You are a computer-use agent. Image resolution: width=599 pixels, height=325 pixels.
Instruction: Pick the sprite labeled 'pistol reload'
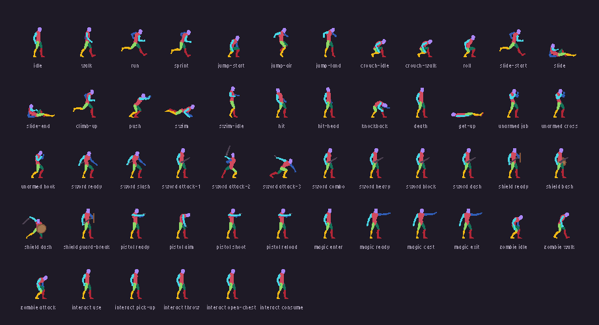(x=285, y=224)
